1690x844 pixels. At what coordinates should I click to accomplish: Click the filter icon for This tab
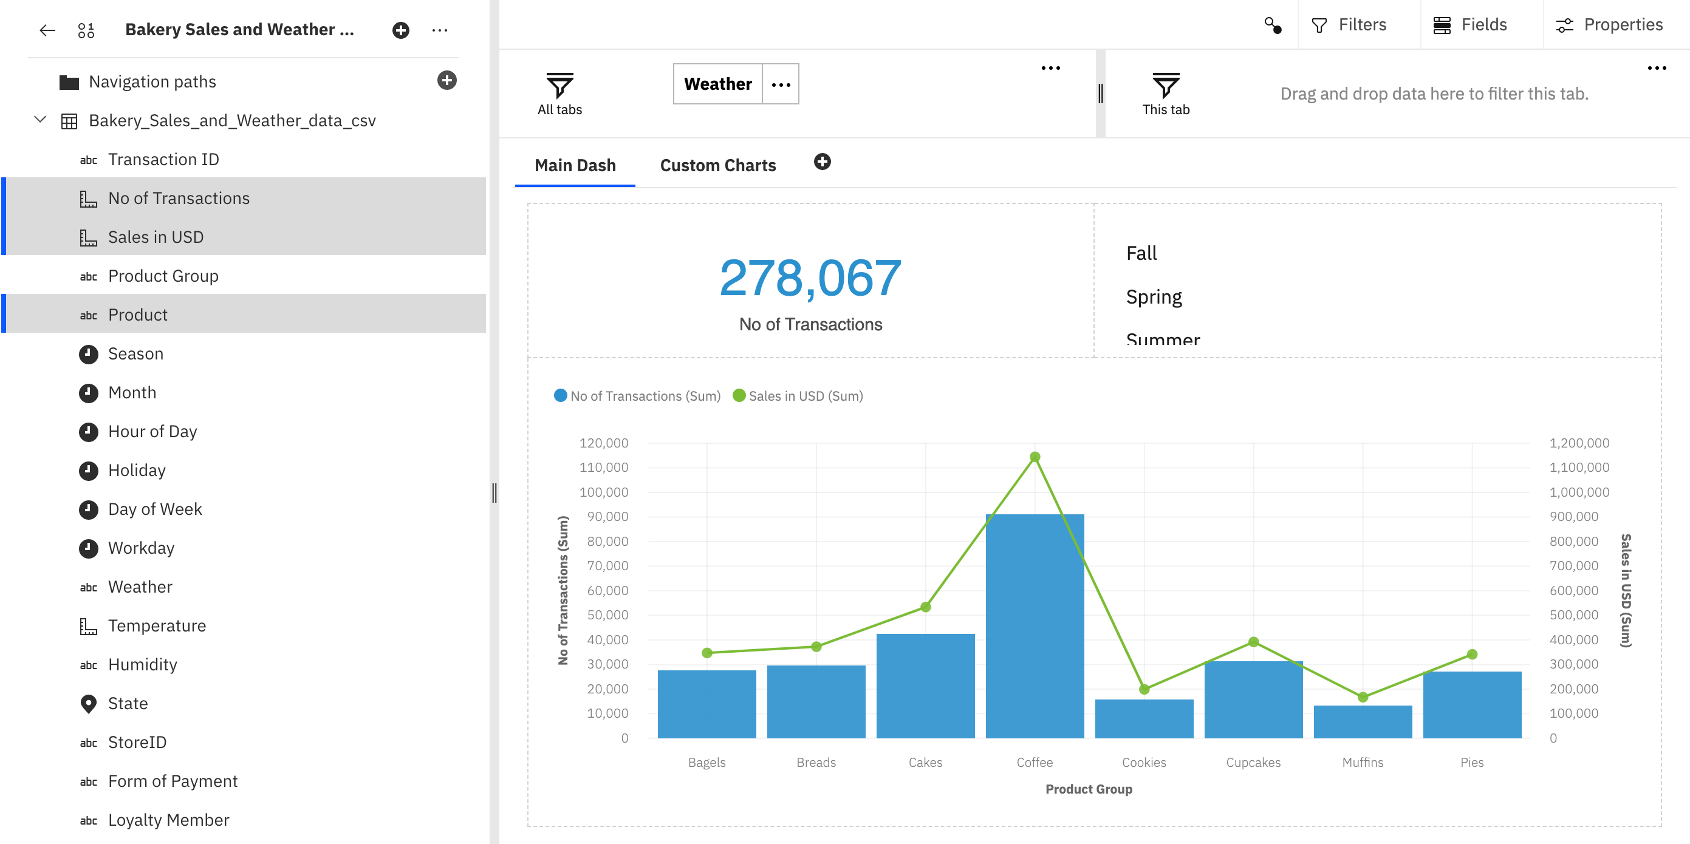pos(1166,84)
